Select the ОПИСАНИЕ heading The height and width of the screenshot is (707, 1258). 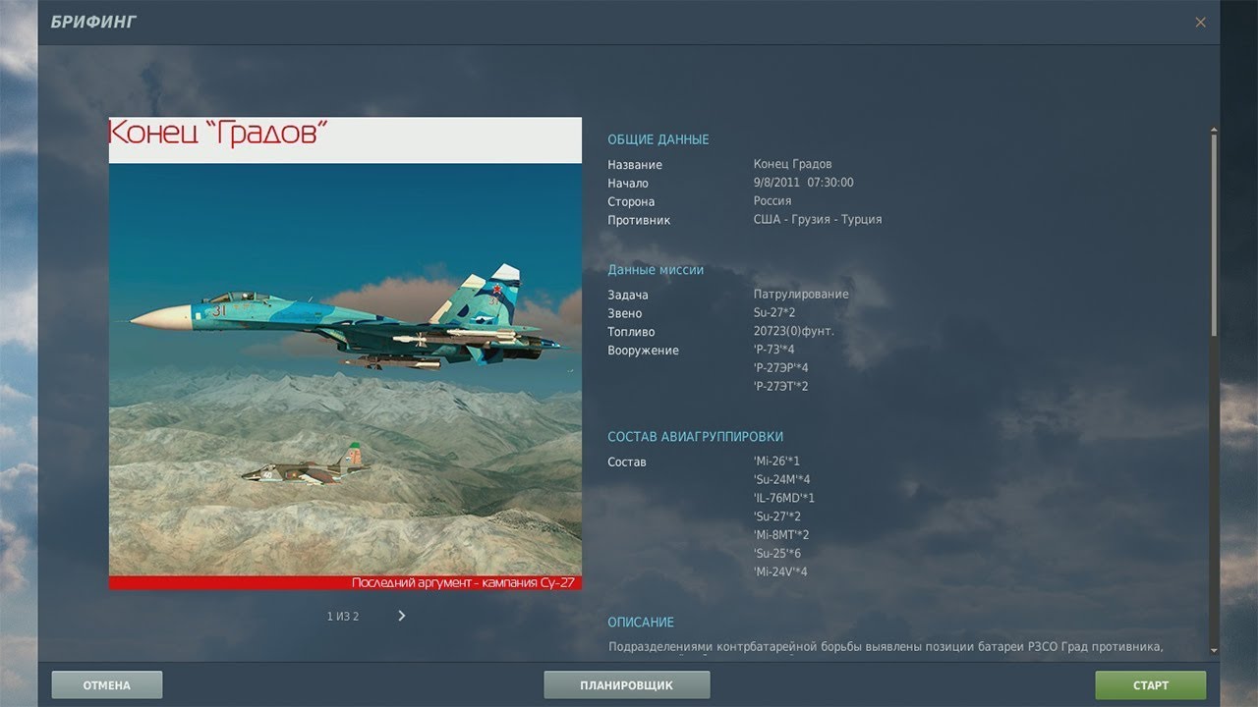[x=641, y=622]
